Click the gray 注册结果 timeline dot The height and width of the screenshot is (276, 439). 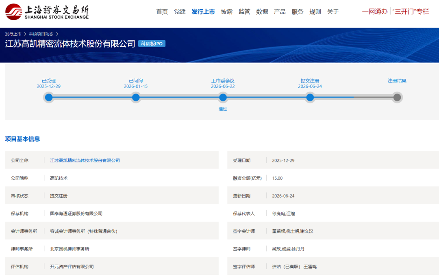(397, 97)
